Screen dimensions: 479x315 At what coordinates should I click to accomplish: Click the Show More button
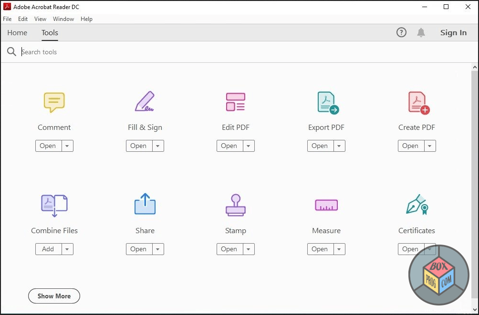54,296
